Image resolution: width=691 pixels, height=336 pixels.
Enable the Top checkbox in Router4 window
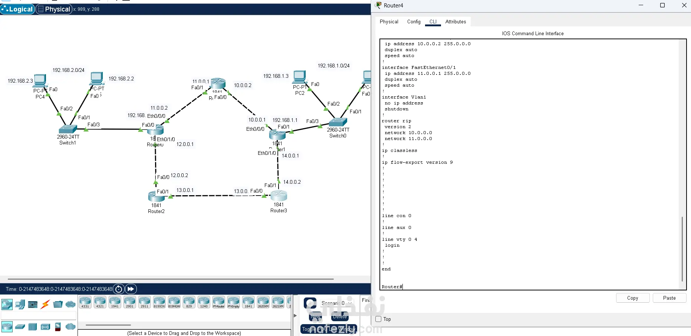point(378,319)
